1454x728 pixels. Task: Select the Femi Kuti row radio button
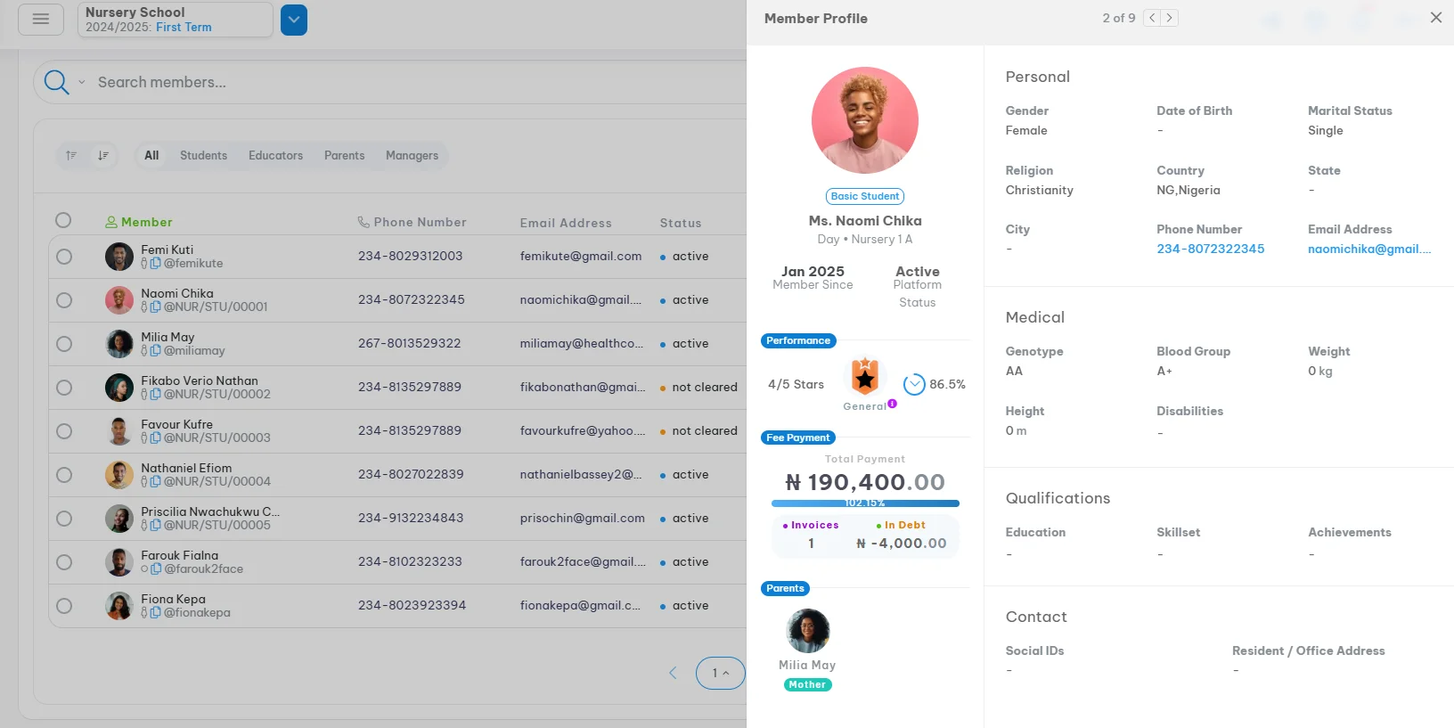pos(64,257)
